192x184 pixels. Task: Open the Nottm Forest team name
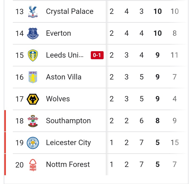point(68,165)
